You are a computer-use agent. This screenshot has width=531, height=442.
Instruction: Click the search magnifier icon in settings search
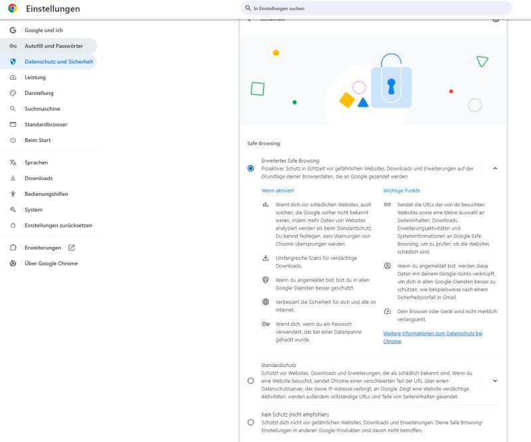tap(248, 8)
